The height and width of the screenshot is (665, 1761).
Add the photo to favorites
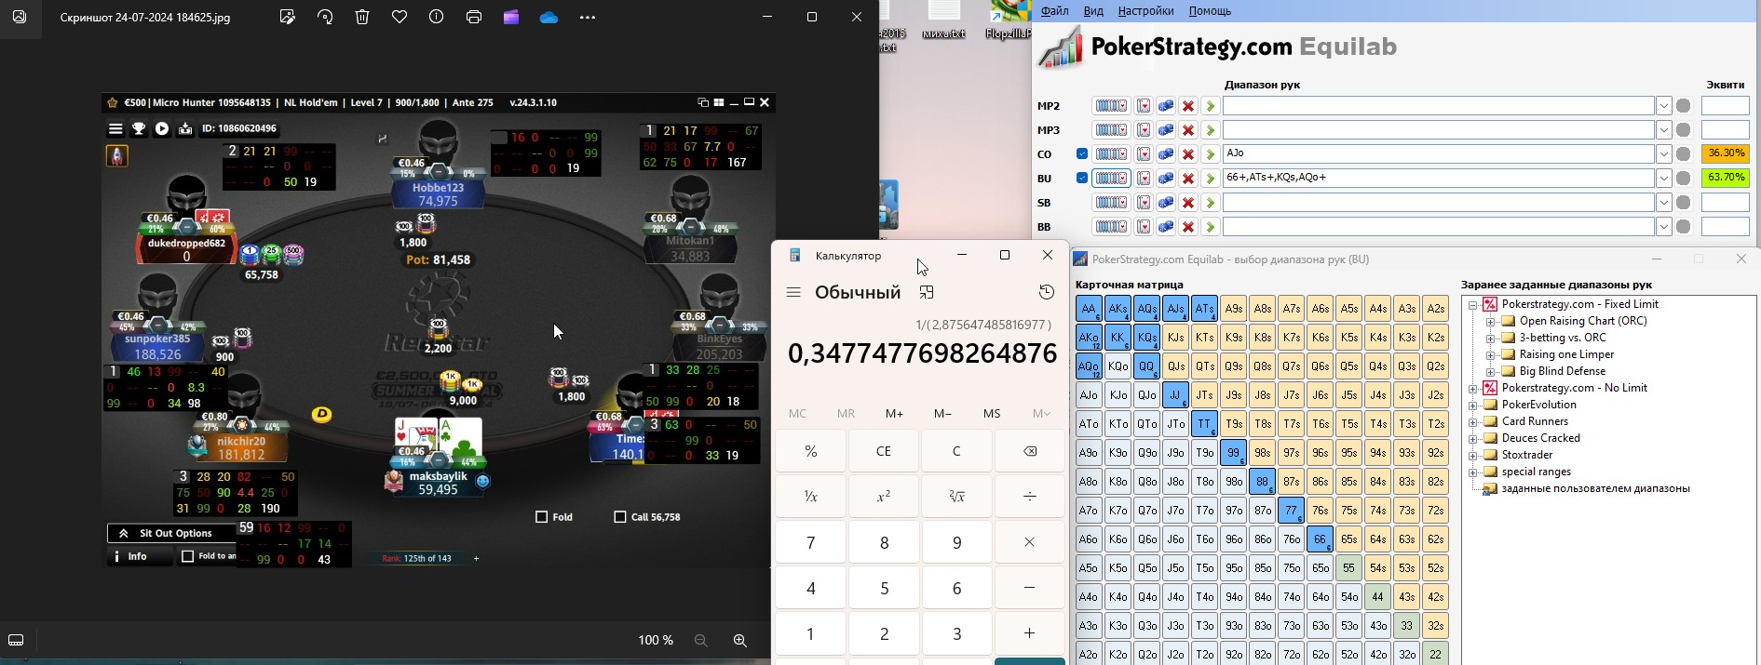tap(400, 17)
